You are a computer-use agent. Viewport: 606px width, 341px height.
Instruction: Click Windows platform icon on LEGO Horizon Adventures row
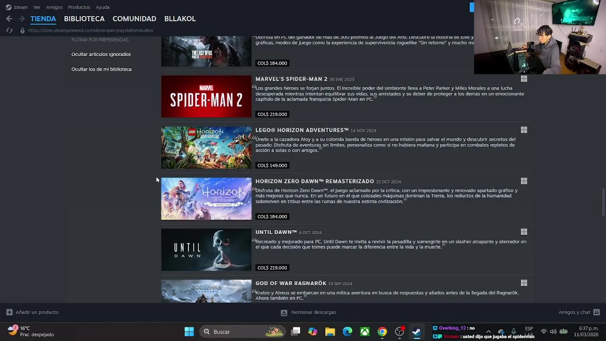pos(524,130)
